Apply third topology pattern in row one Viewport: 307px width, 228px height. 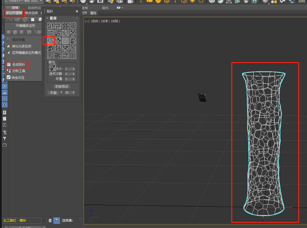(x=65, y=26)
